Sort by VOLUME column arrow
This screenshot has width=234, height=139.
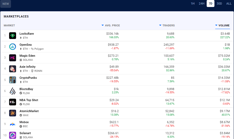pyautogui.click(x=216, y=25)
